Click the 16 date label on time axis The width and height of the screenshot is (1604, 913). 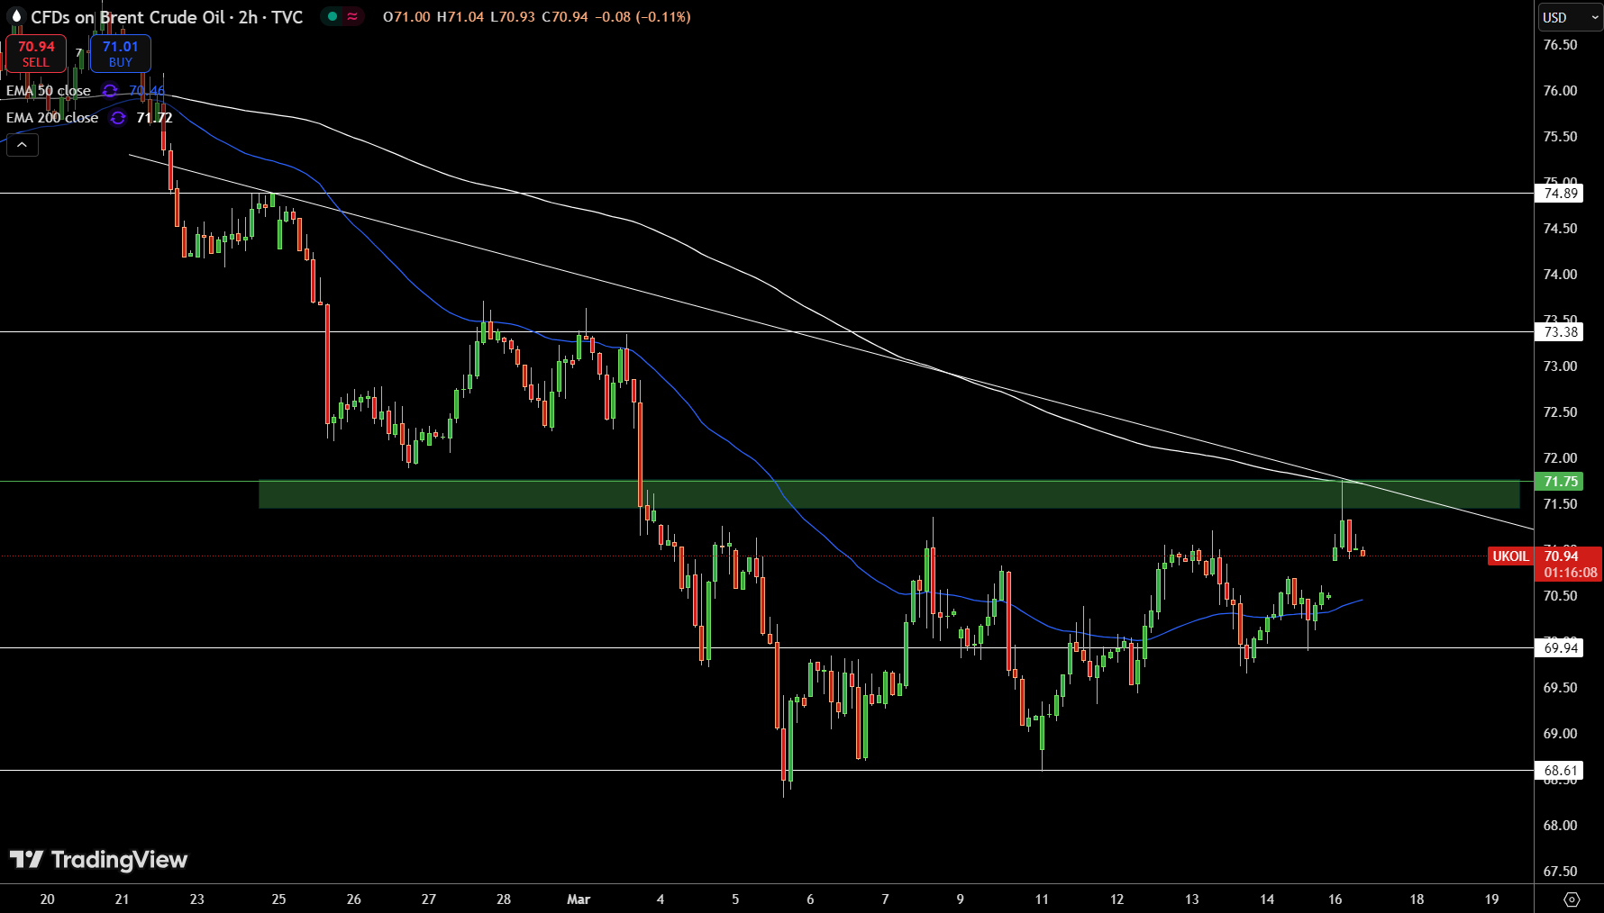1335,899
